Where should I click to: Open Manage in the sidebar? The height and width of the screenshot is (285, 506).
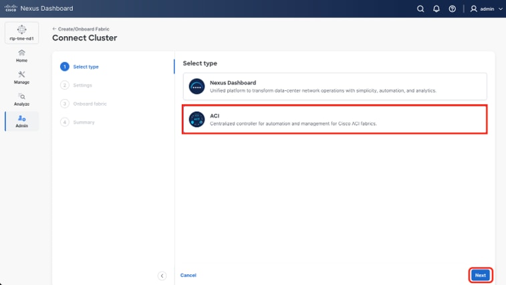coord(21,78)
